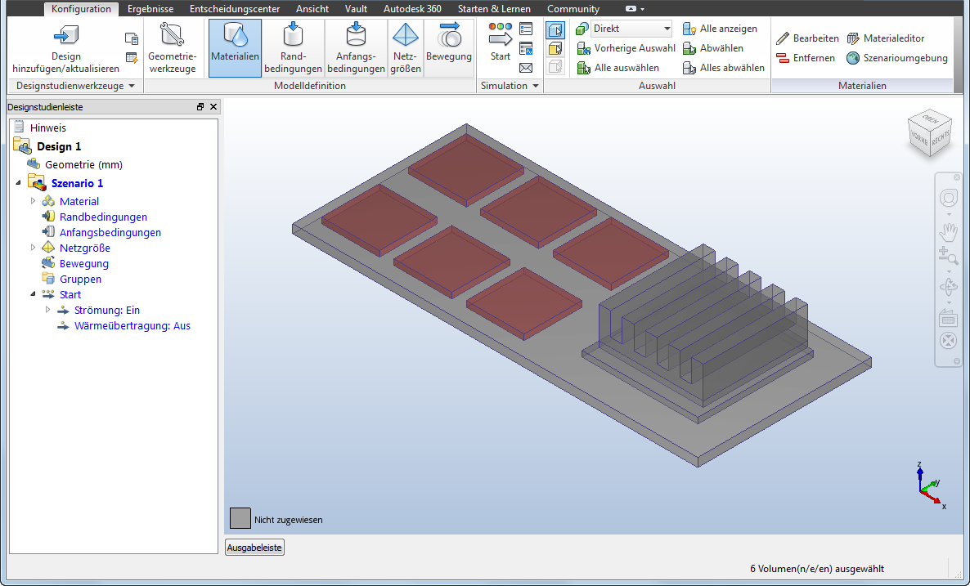Select Hinweis in the design tree
The image size is (970, 586).
[47, 128]
